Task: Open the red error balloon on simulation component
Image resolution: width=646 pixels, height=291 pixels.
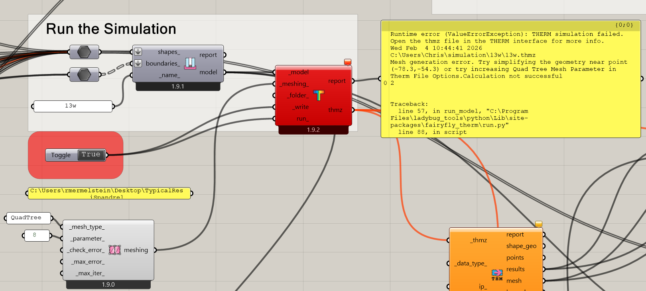Action: (348, 62)
